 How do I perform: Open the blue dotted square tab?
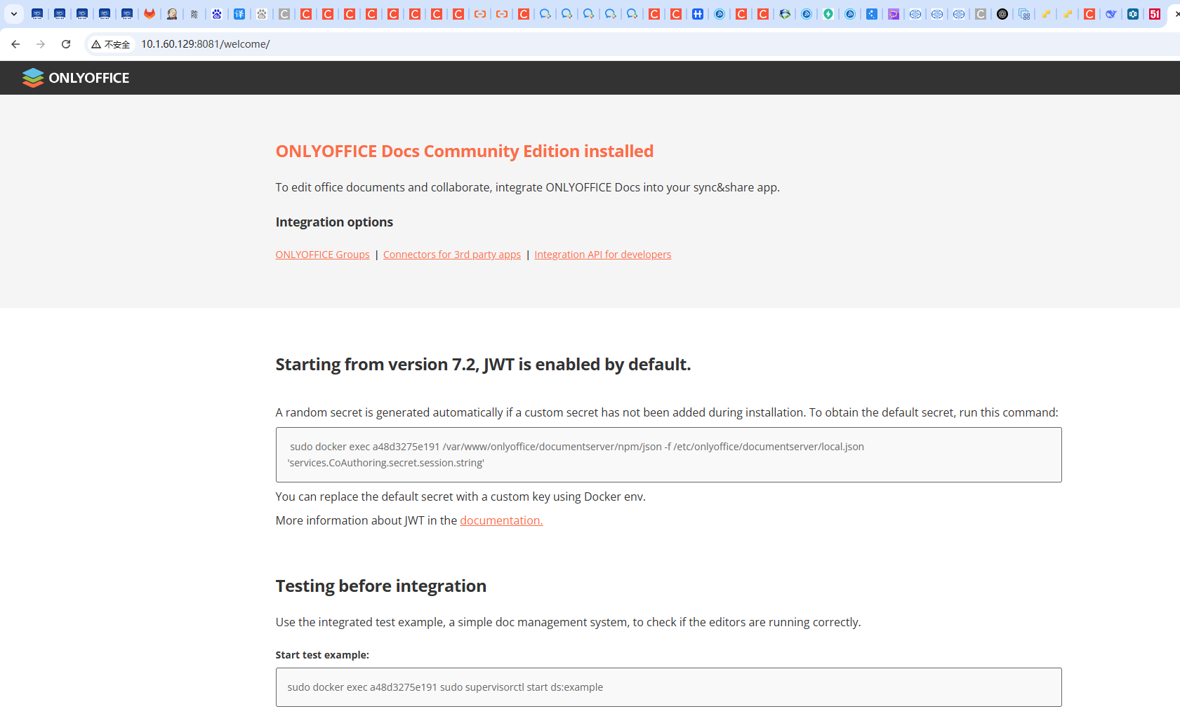(872, 14)
